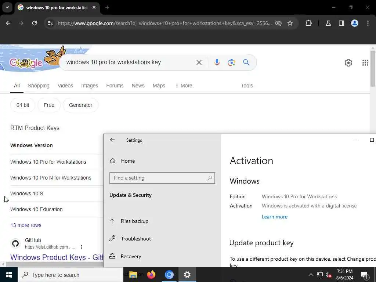This screenshot has width=376, height=282.
Task: Select the All results tab
Action: (x=17, y=86)
